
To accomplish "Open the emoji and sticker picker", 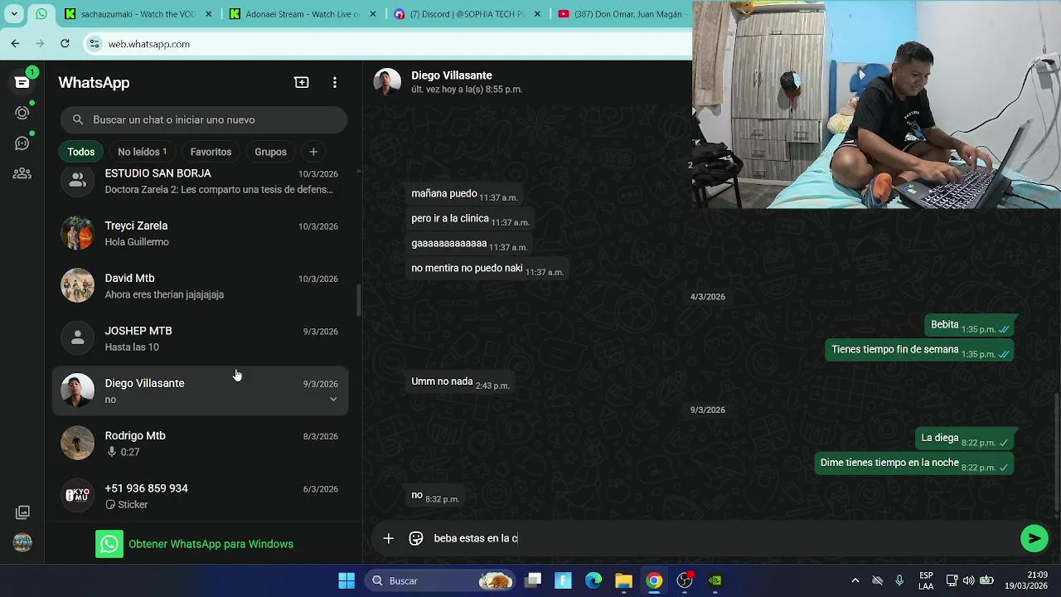I will click(x=416, y=538).
